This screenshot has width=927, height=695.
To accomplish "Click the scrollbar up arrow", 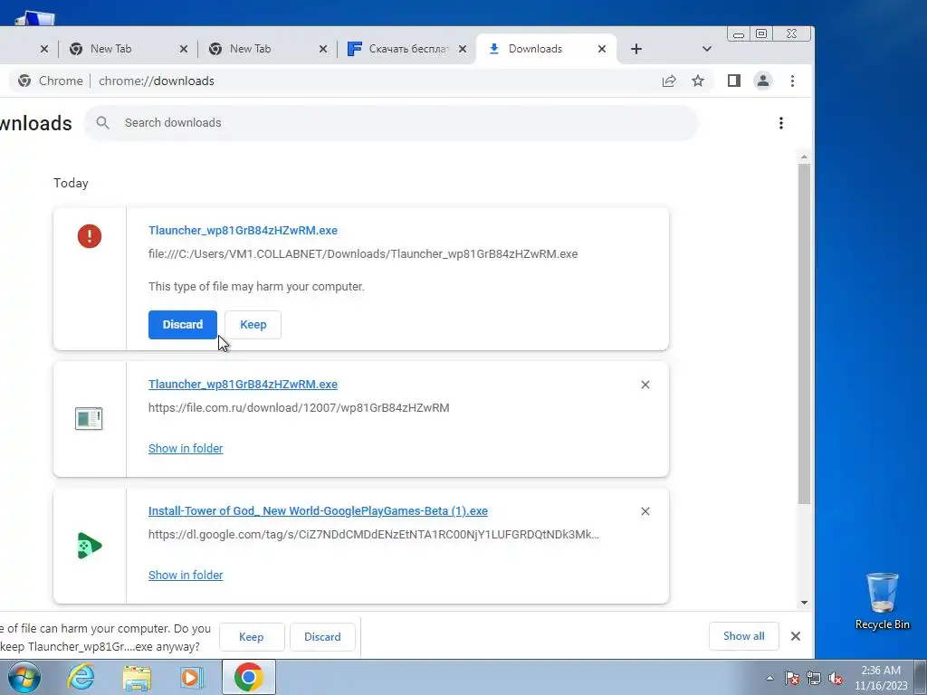I will coord(804,157).
